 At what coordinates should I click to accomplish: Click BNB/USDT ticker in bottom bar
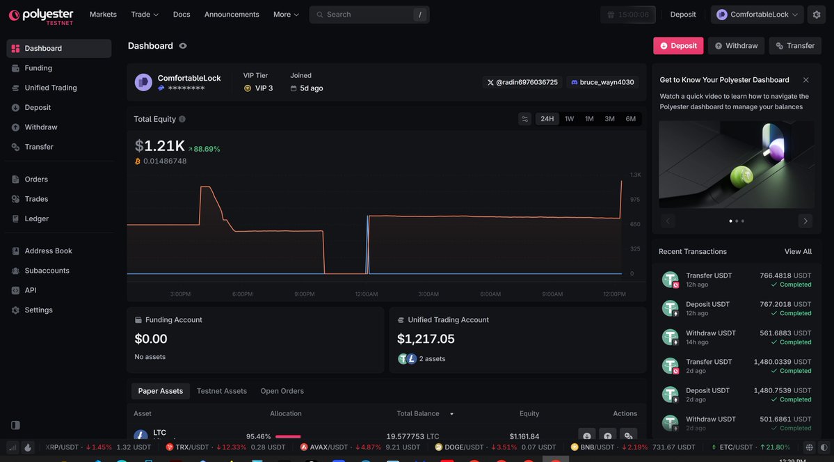(x=632, y=447)
